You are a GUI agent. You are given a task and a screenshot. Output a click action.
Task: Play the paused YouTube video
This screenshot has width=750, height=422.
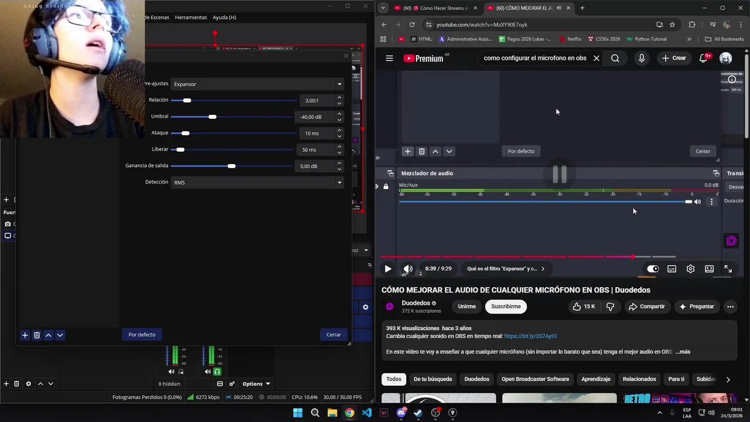click(x=388, y=269)
